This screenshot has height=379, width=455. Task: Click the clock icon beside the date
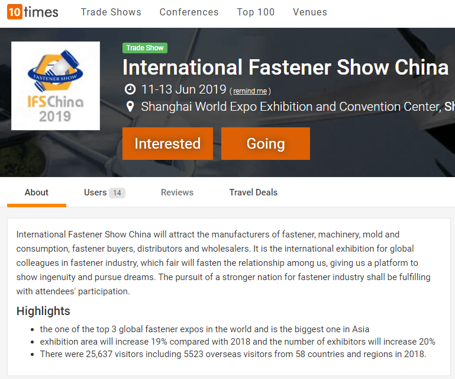[x=130, y=89]
